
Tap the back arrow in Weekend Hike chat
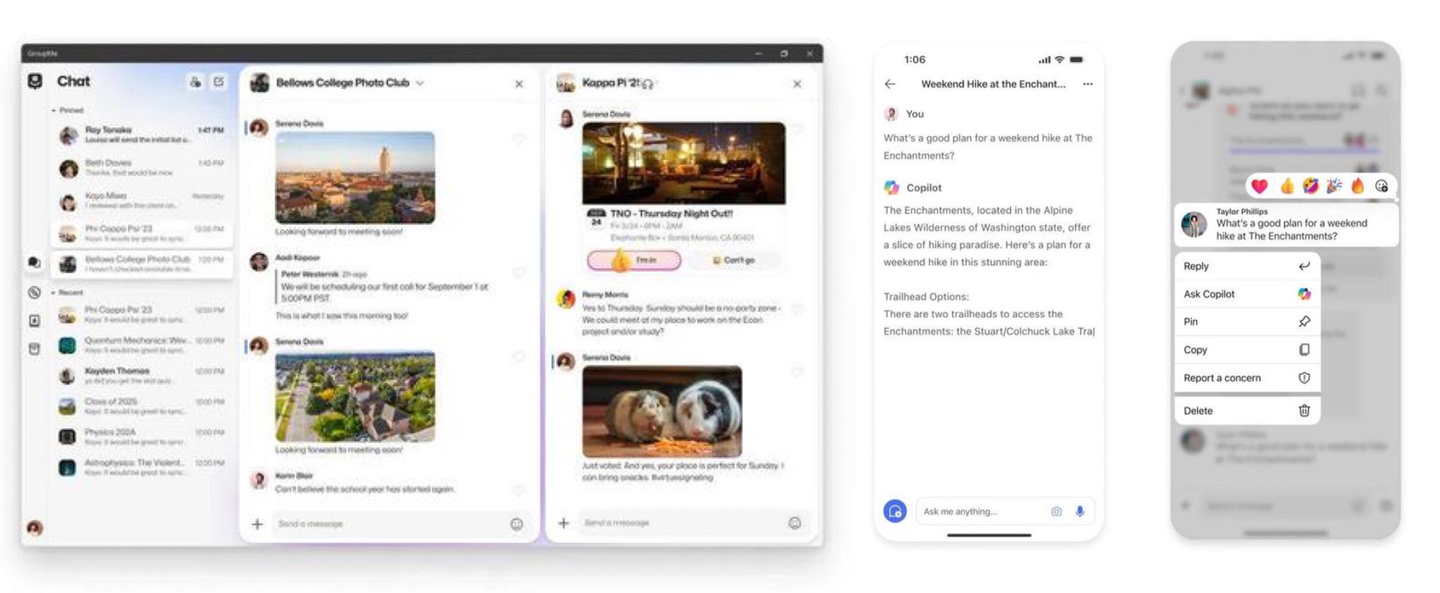[890, 84]
